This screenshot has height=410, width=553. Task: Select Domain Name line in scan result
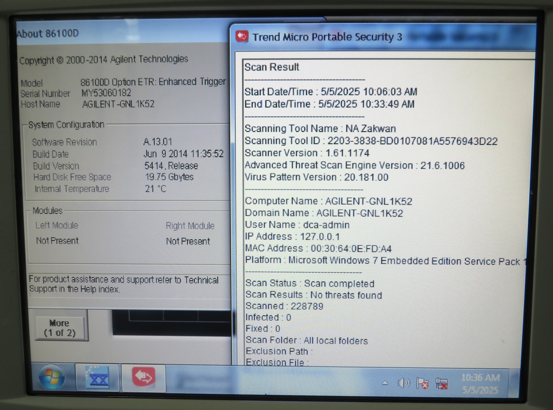coord(324,213)
